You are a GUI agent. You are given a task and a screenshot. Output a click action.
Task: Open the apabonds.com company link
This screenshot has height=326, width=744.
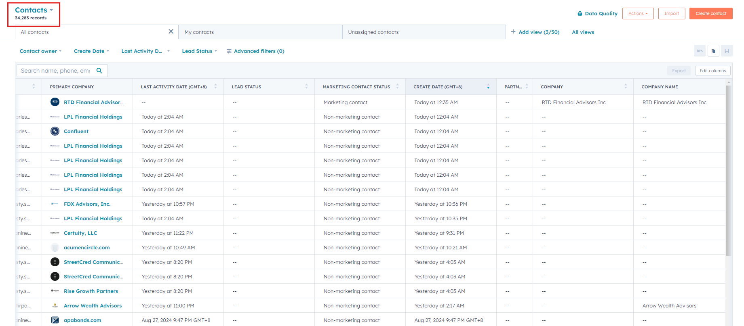(82, 320)
